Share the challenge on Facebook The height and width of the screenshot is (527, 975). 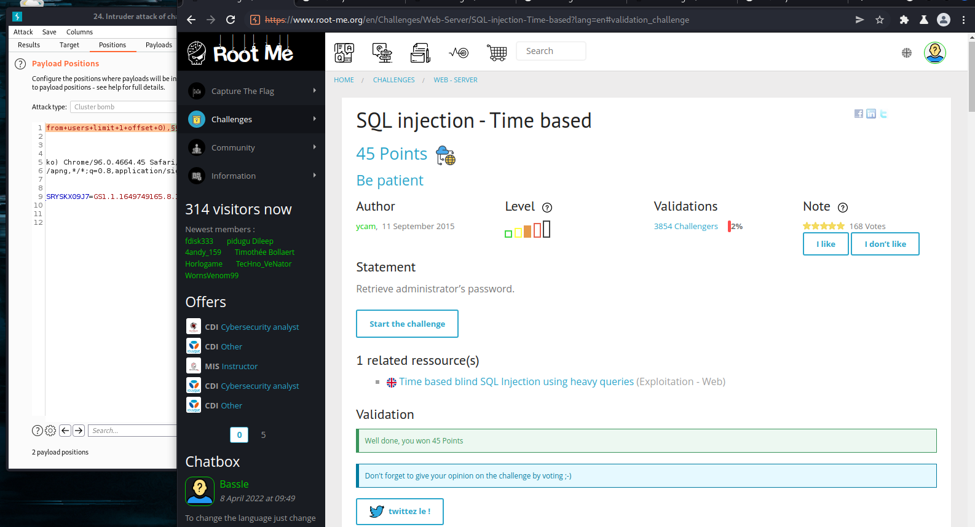point(859,114)
